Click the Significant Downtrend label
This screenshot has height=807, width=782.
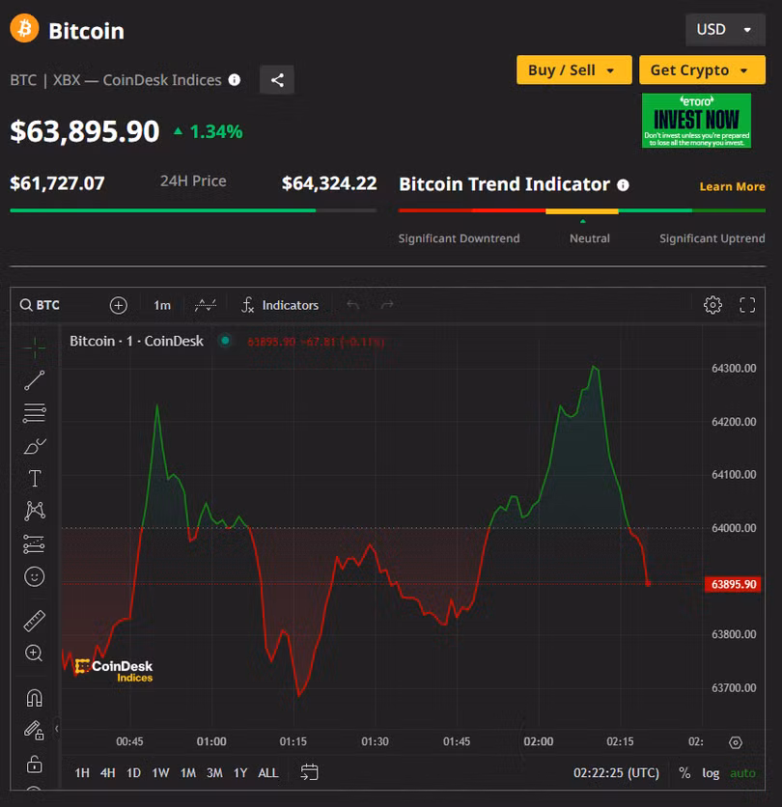click(x=459, y=238)
